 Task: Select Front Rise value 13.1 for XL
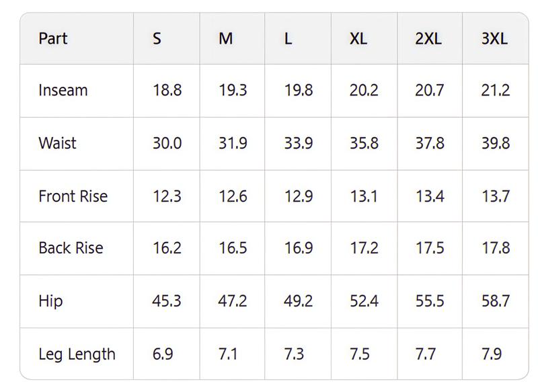click(363, 196)
